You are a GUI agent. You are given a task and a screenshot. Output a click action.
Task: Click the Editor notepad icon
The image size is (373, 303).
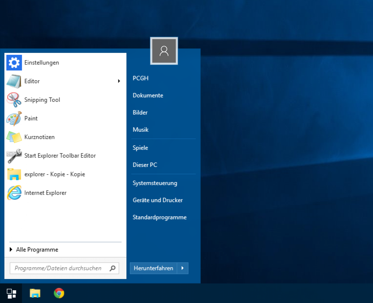click(14, 81)
